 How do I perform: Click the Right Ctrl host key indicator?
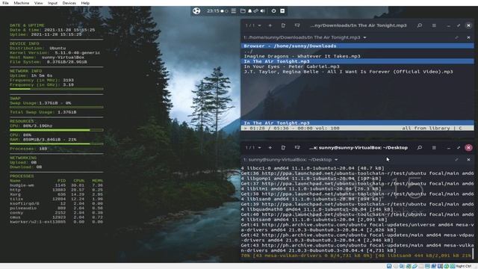pos(463,266)
